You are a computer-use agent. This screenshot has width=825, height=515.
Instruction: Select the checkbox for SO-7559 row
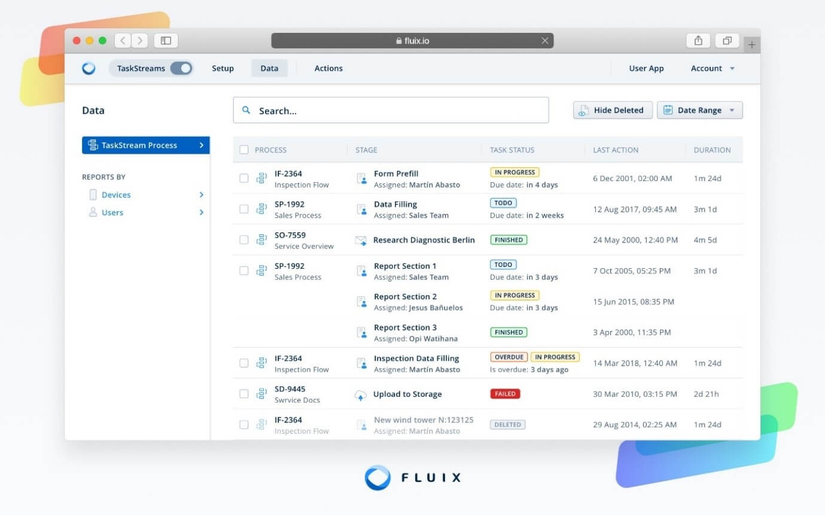(244, 240)
